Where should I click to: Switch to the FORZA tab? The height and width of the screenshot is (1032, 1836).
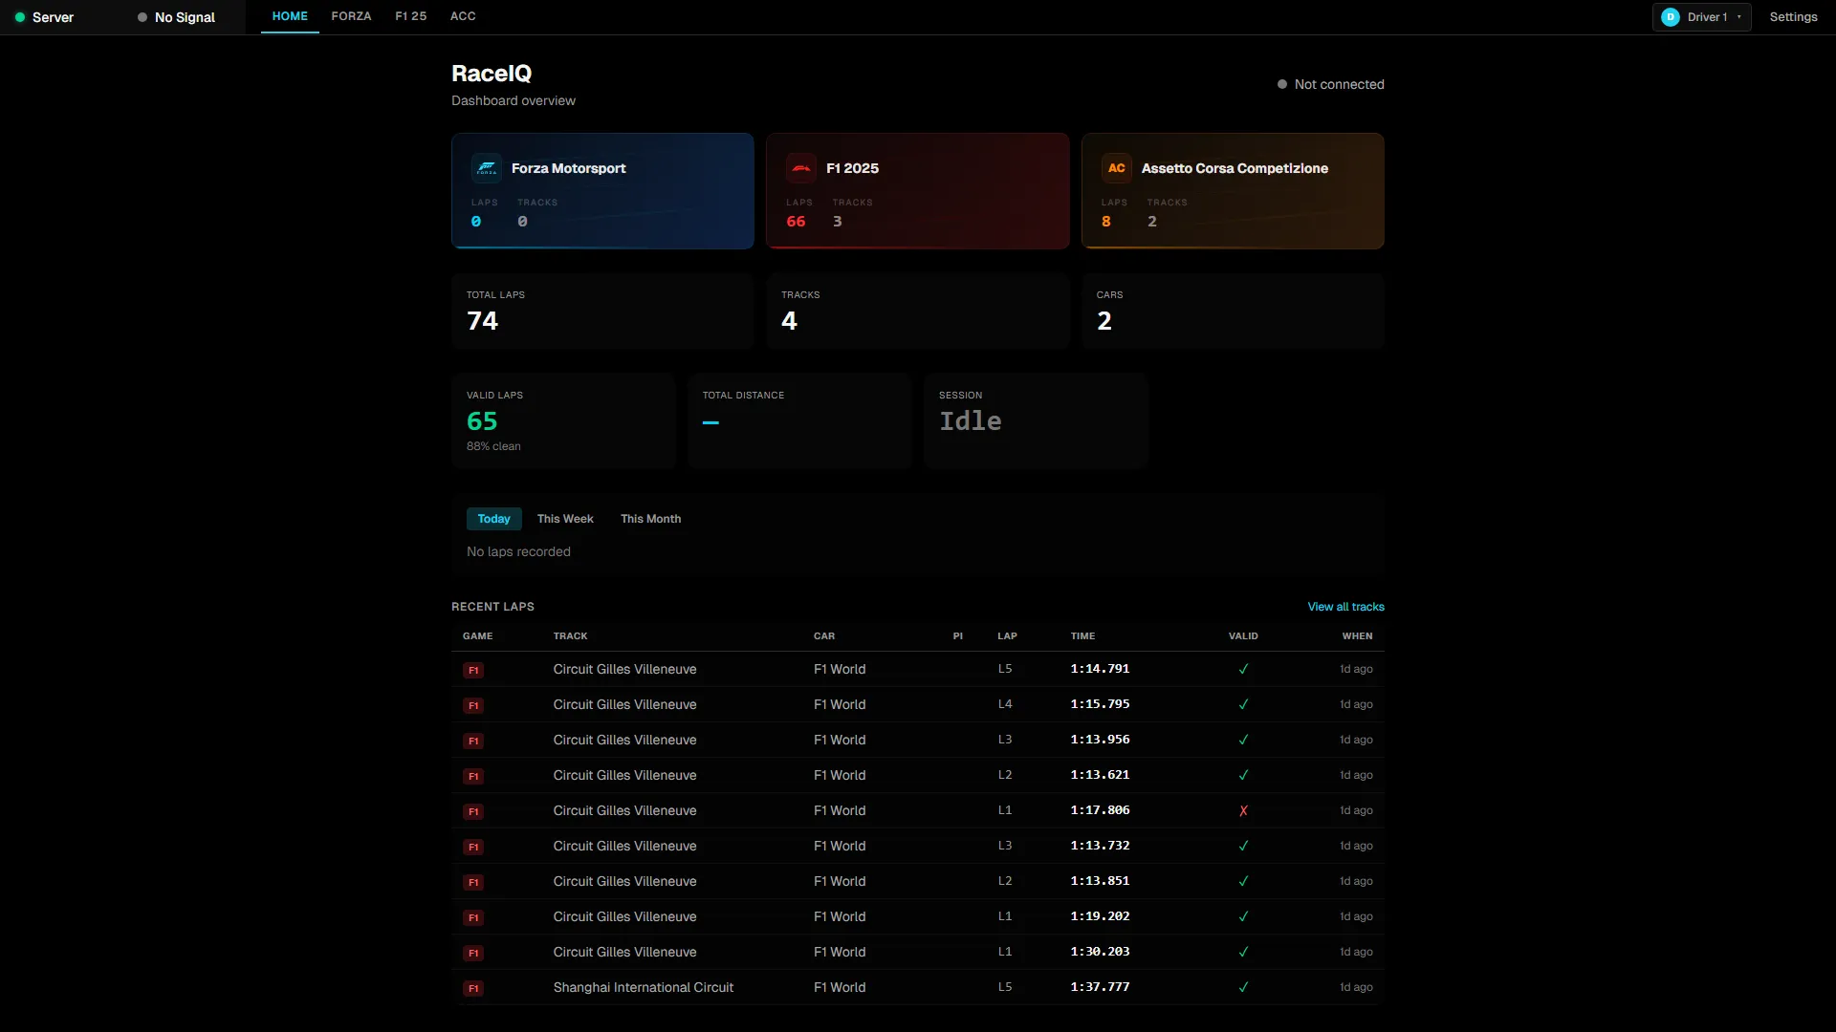[x=351, y=16]
